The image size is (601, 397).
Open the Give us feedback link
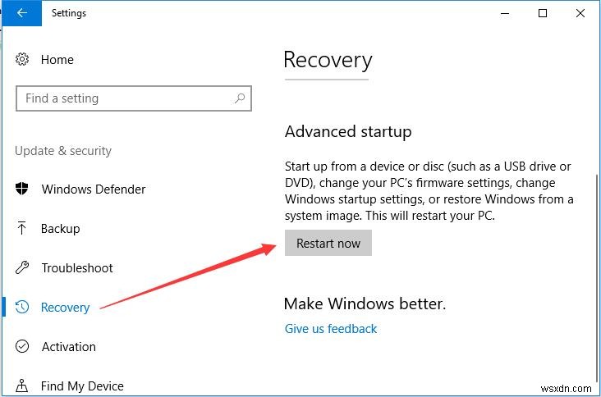331,329
